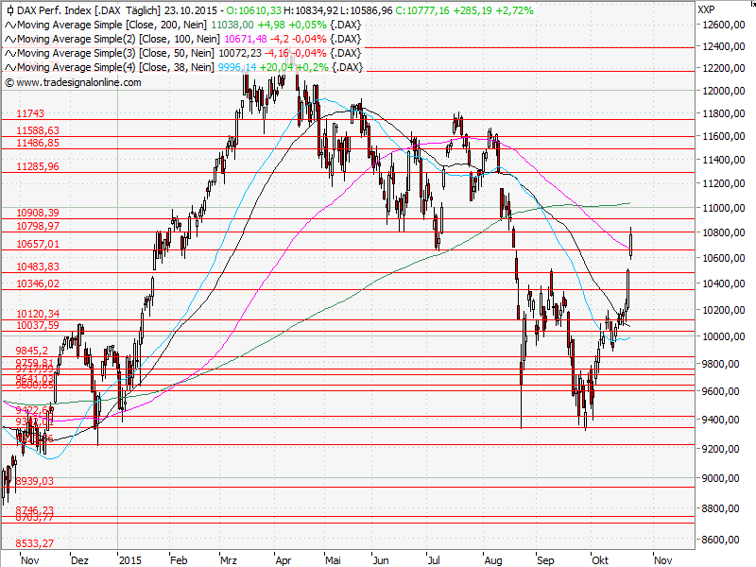Click the 11743 resistance level label
This screenshot has height=567, width=756.
pyautogui.click(x=31, y=112)
